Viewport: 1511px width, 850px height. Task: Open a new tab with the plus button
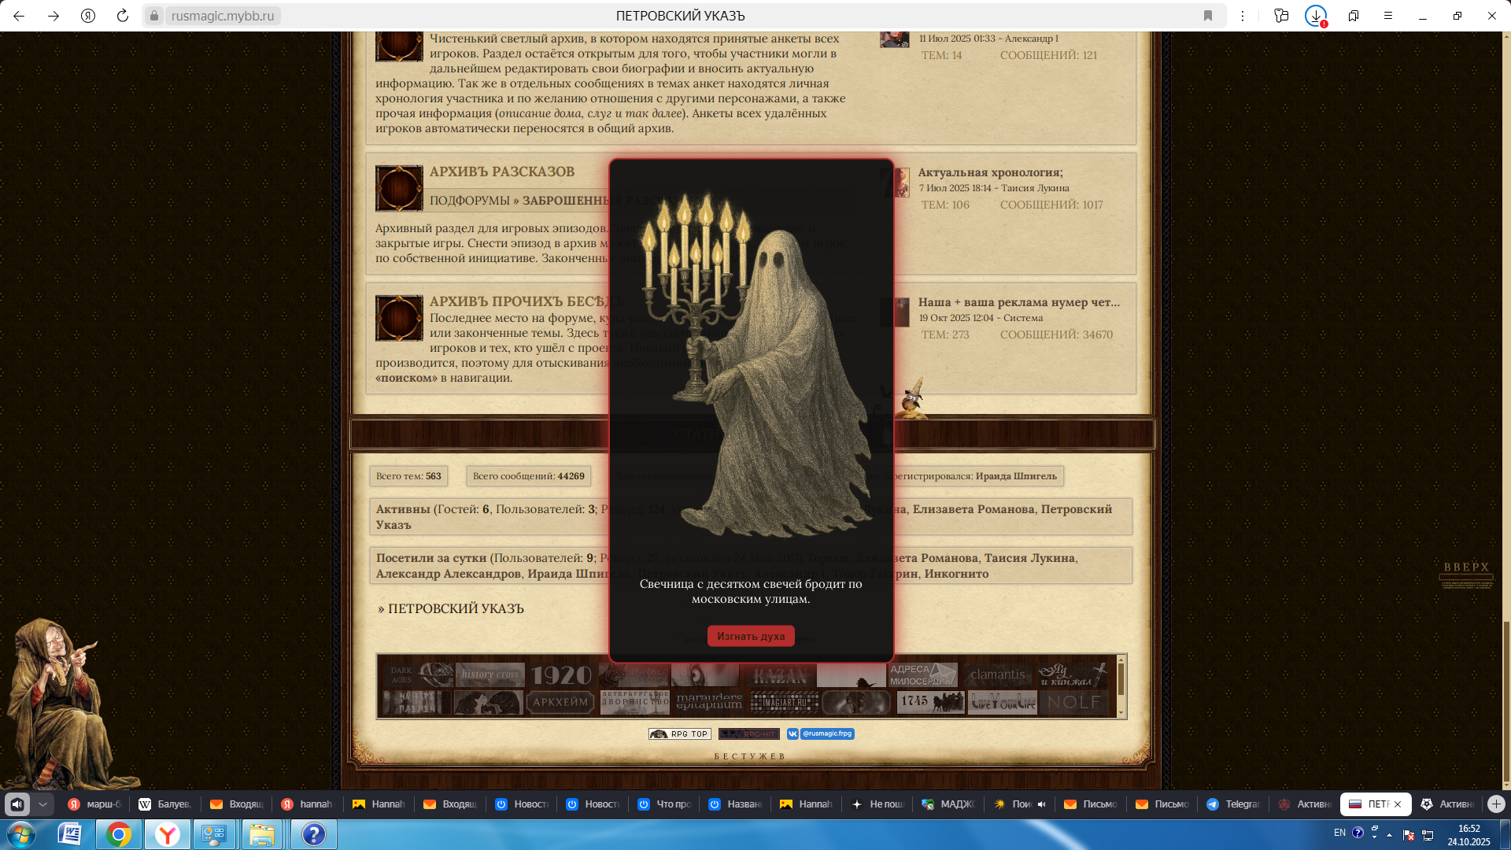click(x=1496, y=804)
